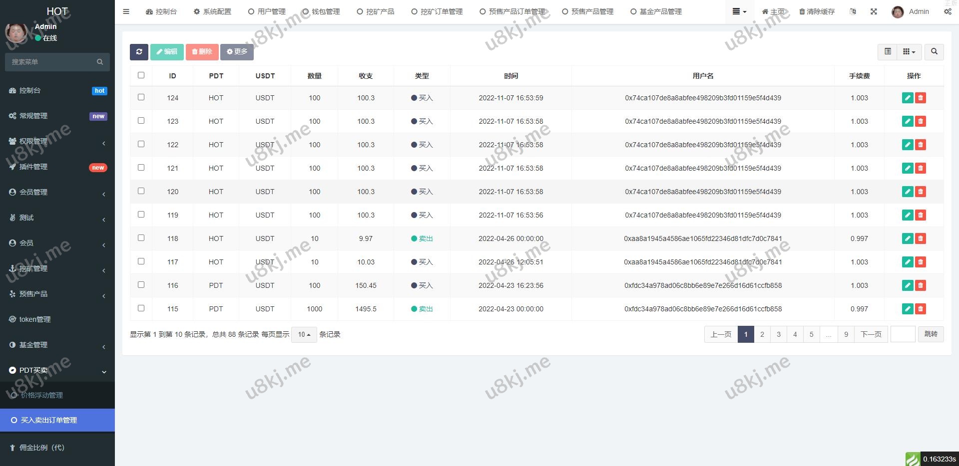Screen dimensions: 959x466
Task: Open the rows-per-page dropdown showing 10
Action: tap(304, 334)
